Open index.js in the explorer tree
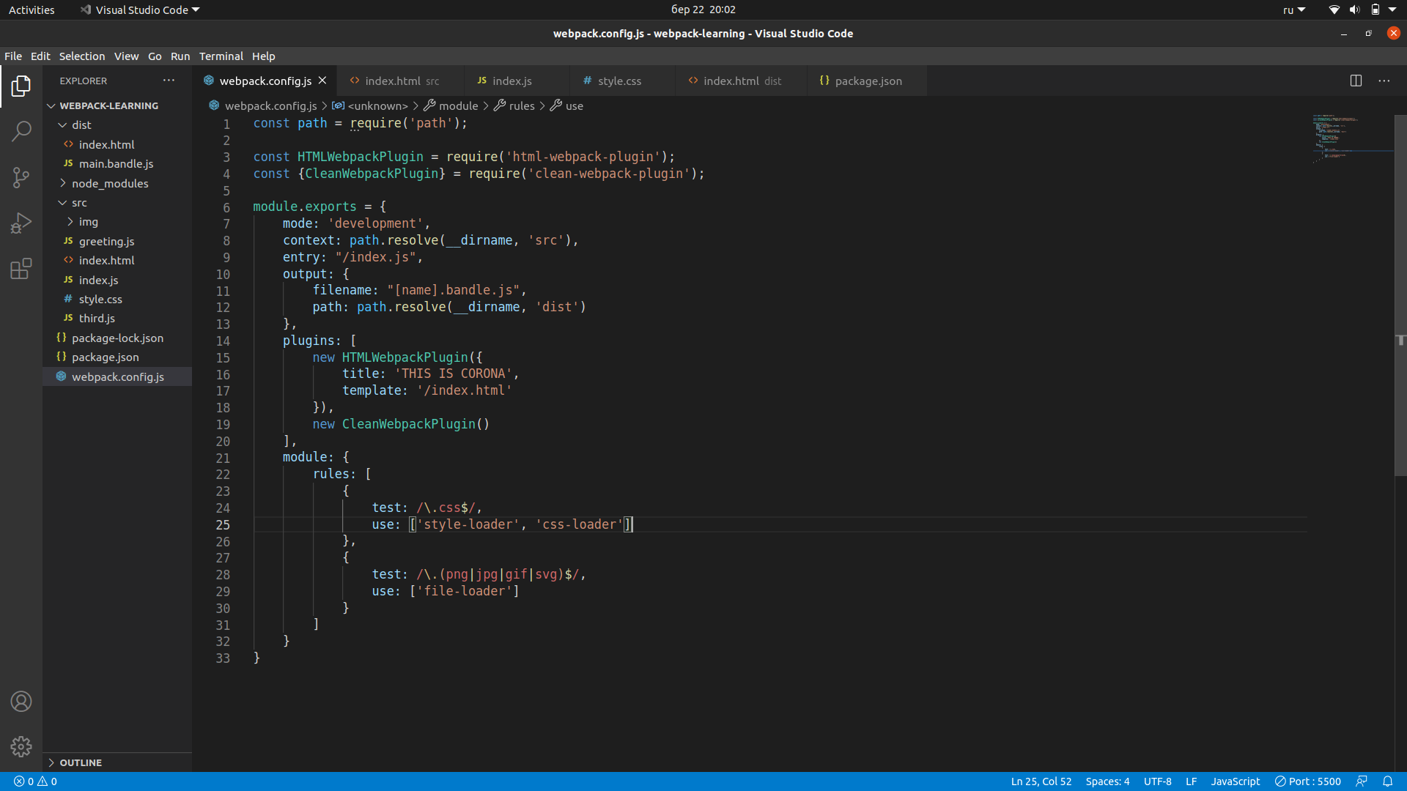 point(117,280)
